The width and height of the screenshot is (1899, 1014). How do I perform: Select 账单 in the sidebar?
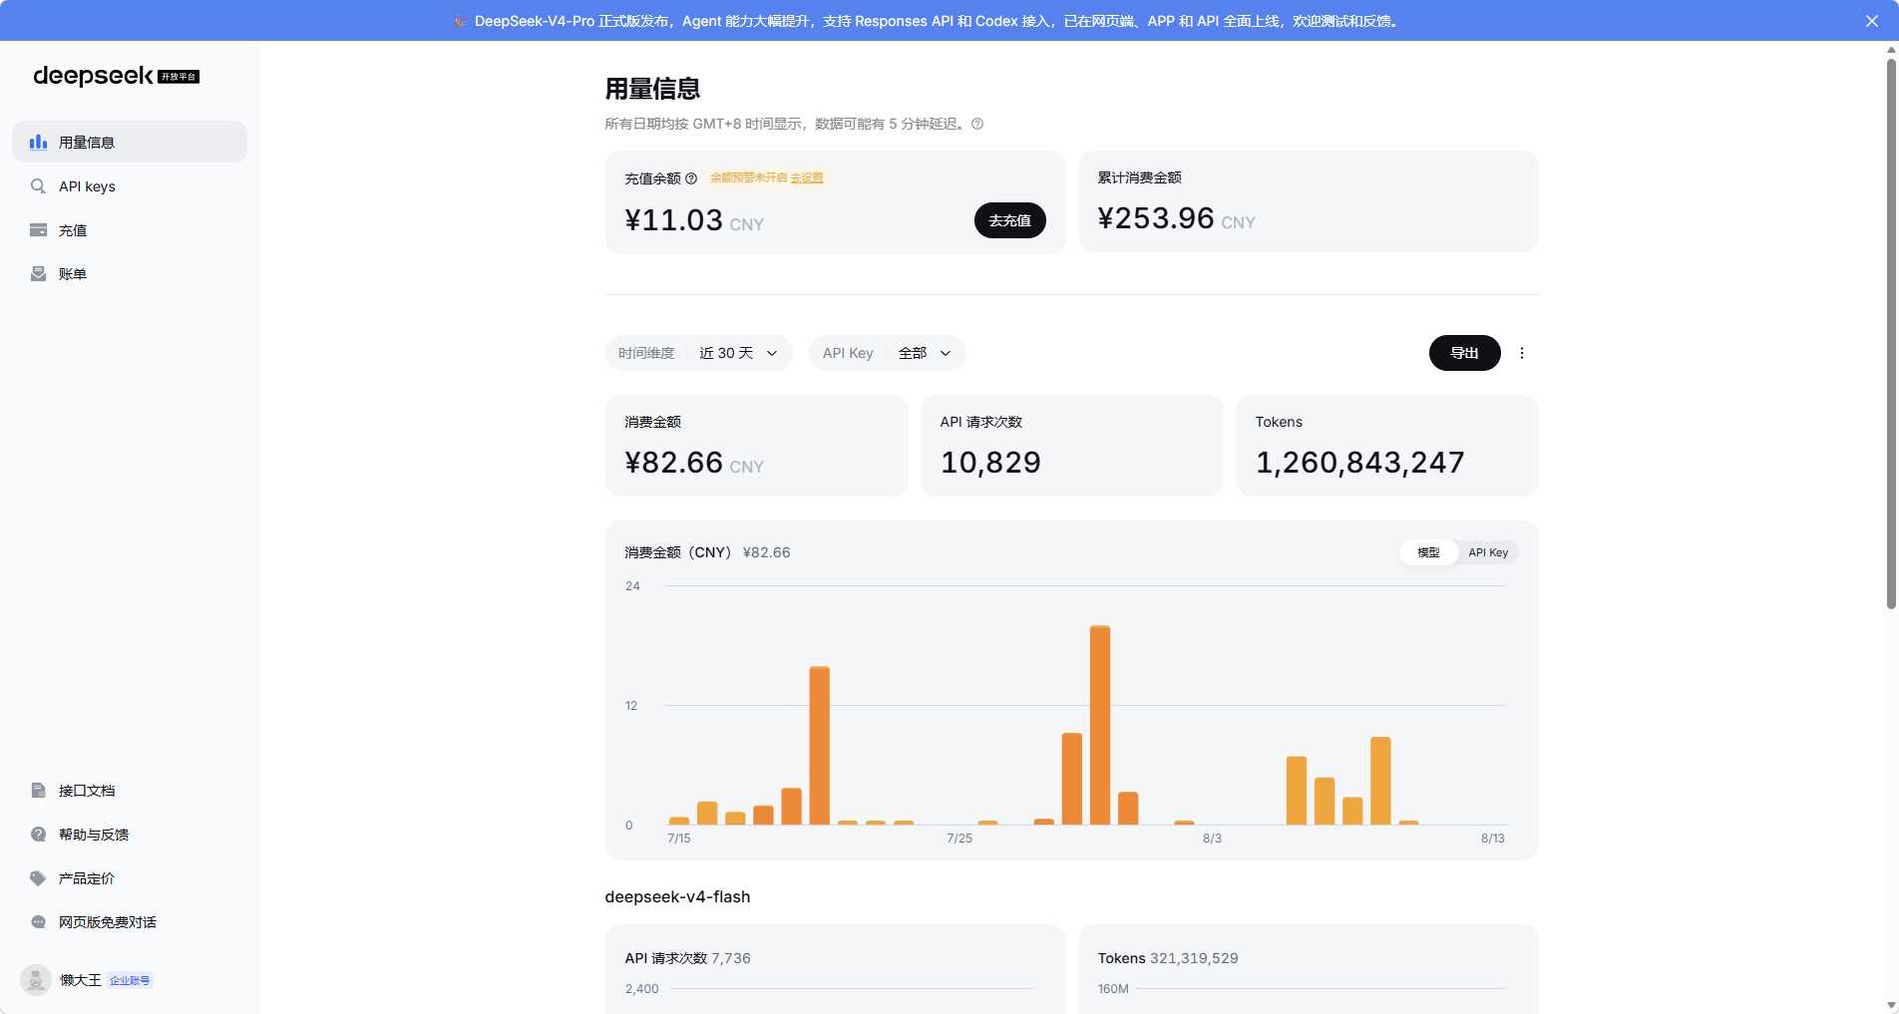(130, 274)
